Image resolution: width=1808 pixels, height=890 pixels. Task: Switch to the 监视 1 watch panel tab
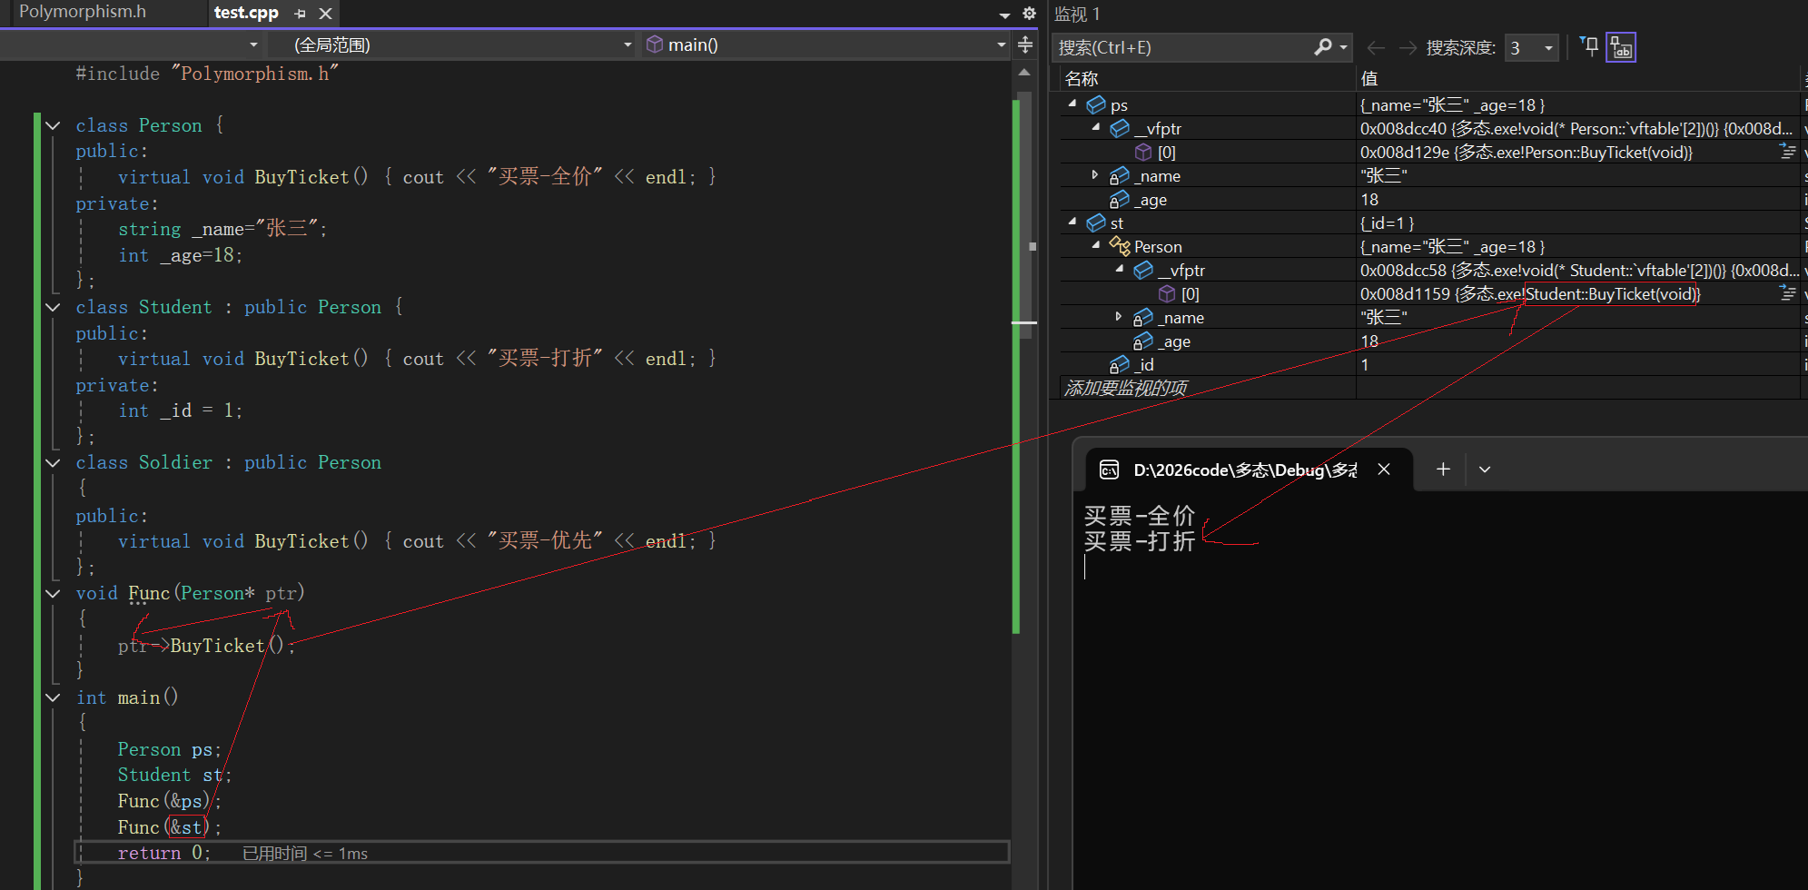(1077, 14)
